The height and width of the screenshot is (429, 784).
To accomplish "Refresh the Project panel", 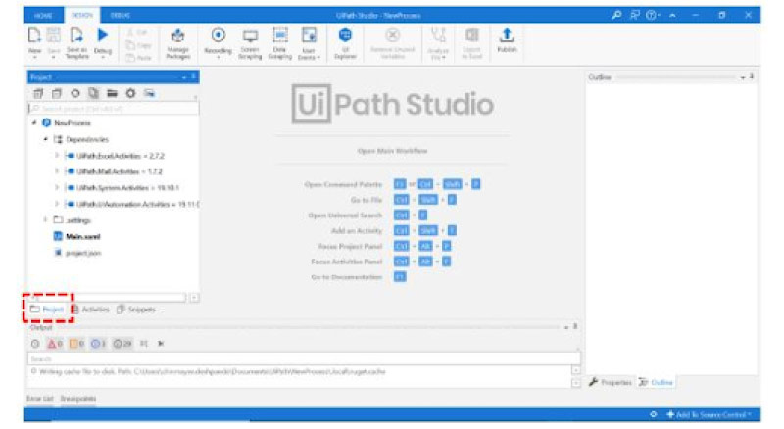I will point(75,93).
